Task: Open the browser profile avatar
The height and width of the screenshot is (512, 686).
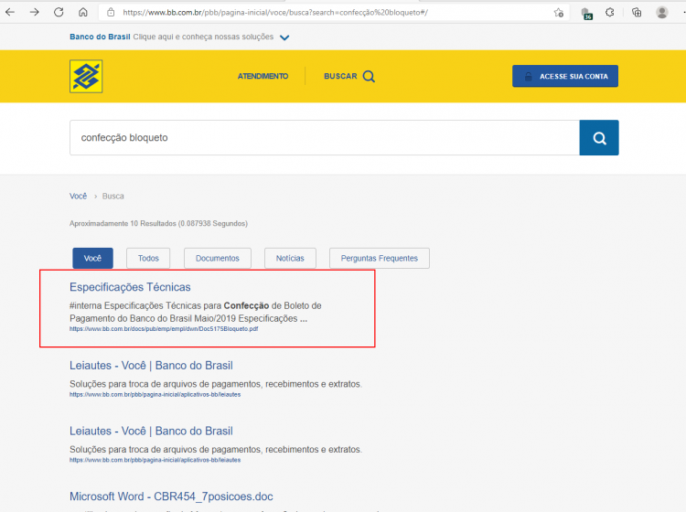Action: [662, 12]
